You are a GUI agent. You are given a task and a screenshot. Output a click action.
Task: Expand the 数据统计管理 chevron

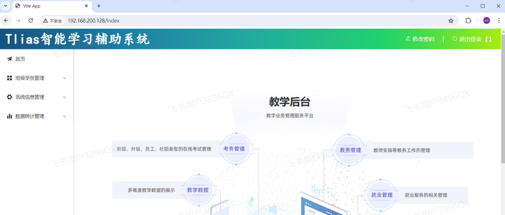64,116
